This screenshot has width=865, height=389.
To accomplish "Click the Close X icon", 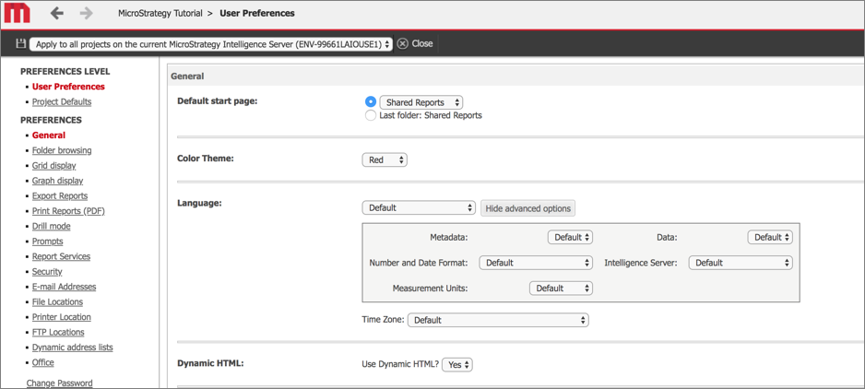I will pos(403,43).
